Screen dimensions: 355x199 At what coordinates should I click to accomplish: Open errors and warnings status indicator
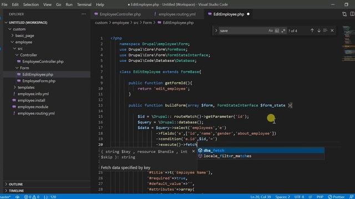pyautogui.click(x=32, y=197)
